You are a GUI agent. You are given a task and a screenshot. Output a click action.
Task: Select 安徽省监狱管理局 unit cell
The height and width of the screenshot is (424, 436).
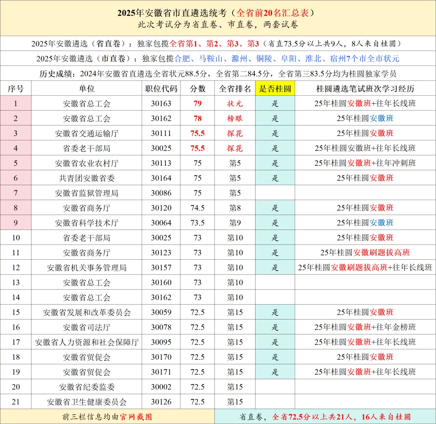coord(86,193)
